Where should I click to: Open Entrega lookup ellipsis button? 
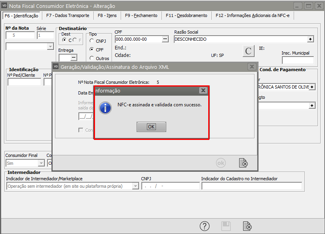coord(74,57)
